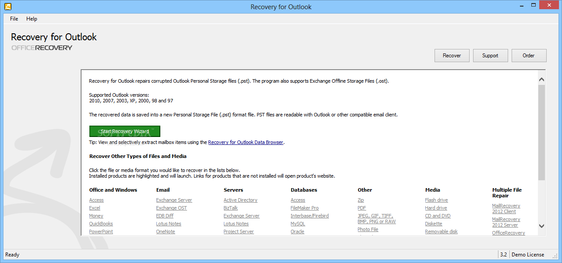562x263 pixels.
Task: Open the Project Server link
Action: point(239,231)
